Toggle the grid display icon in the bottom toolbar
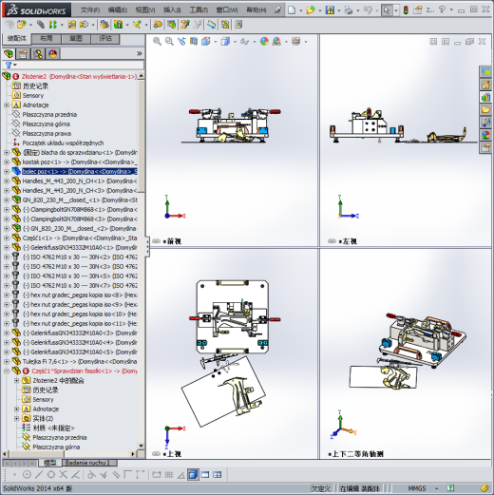The image size is (494, 495). point(169,474)
